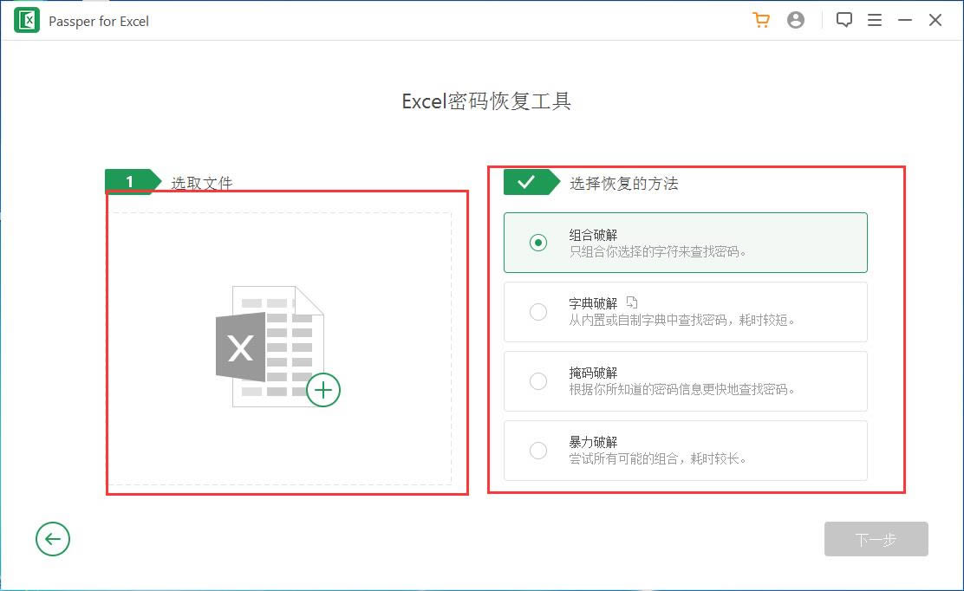
Task: Select the 字典破解 radio button
Action: click(x=538, y=312)
